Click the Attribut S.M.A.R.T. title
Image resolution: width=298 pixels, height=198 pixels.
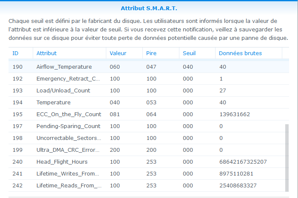tap(149, 8)
